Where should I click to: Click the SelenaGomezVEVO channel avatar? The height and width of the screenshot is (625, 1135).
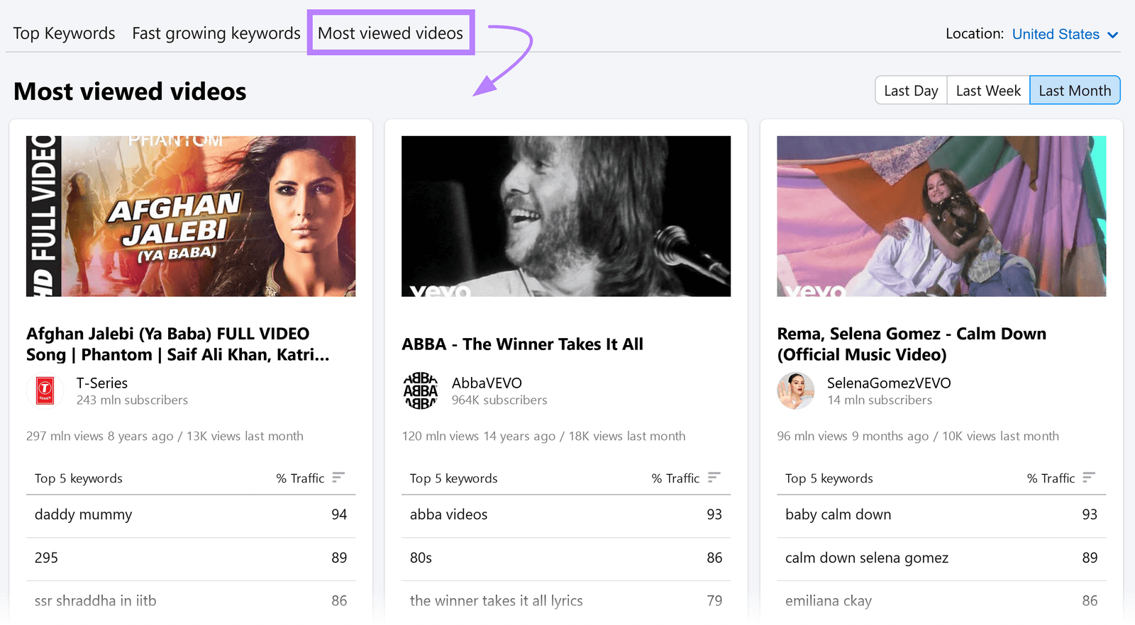click(x=795, y=390)
